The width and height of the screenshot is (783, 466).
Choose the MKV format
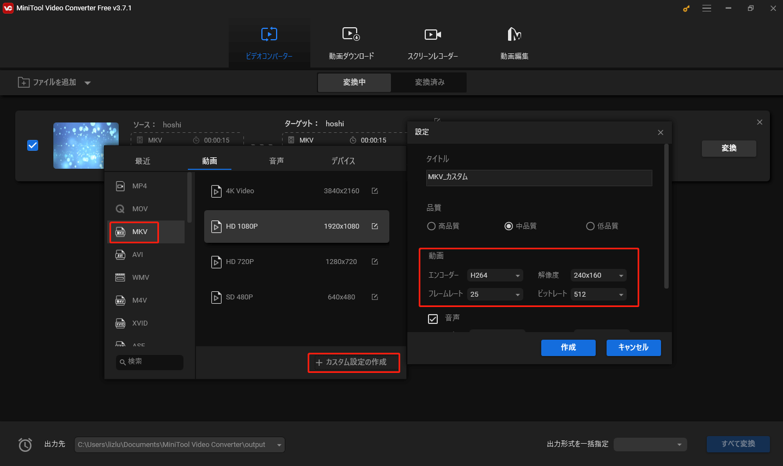[147, 232]
